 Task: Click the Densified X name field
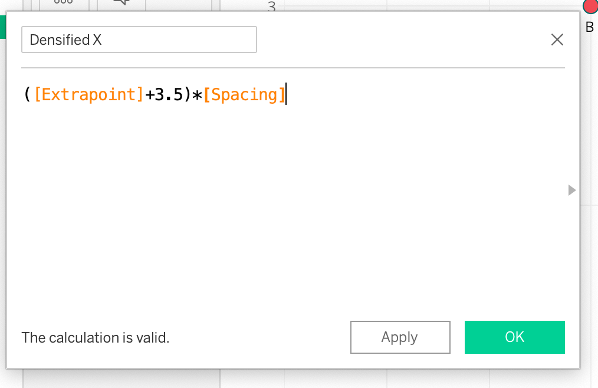139,40
